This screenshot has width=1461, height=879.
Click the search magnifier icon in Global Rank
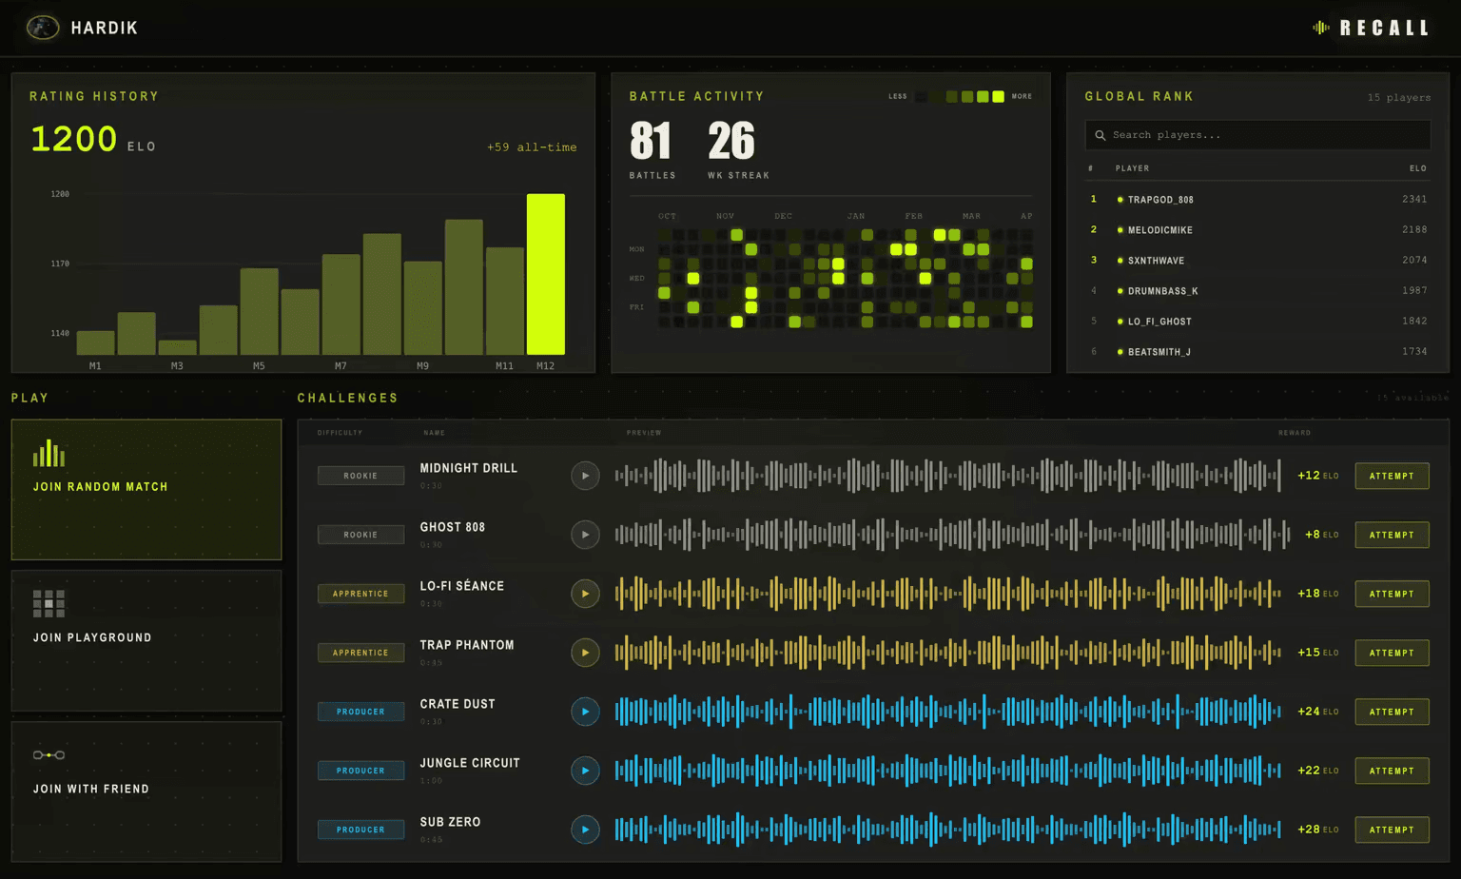(x=1101, y=135)
